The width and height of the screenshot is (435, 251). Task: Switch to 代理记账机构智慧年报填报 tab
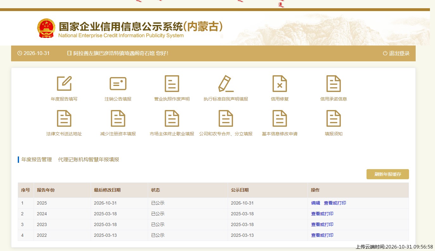[x=89, y=160]
